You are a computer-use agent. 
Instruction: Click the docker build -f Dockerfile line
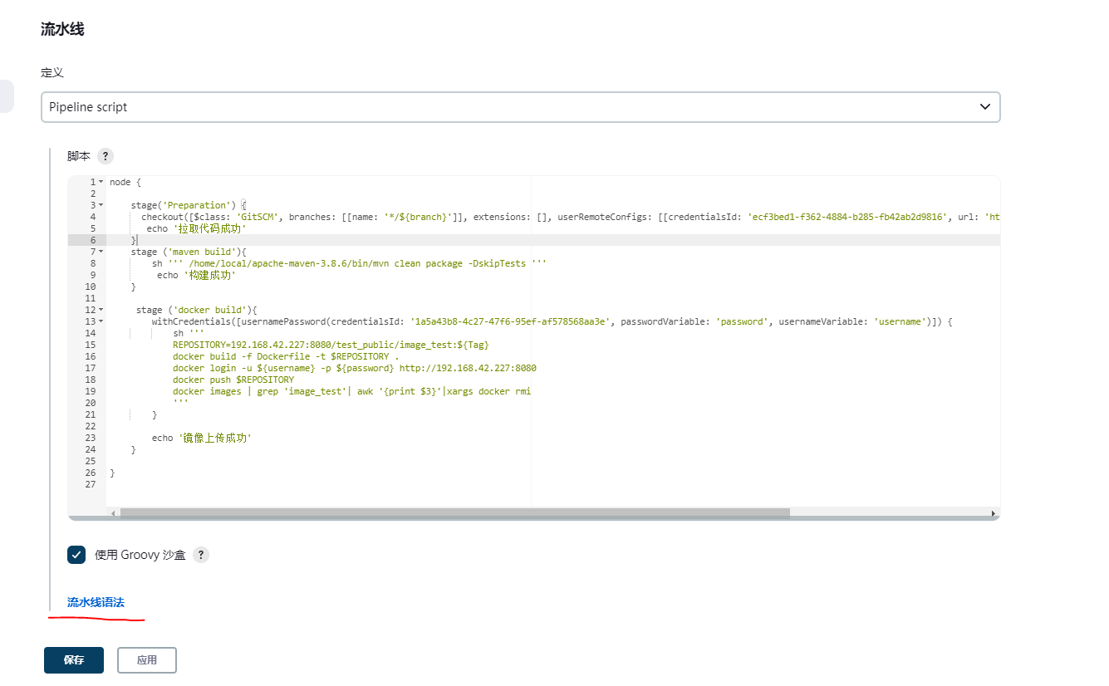[286, 356]
